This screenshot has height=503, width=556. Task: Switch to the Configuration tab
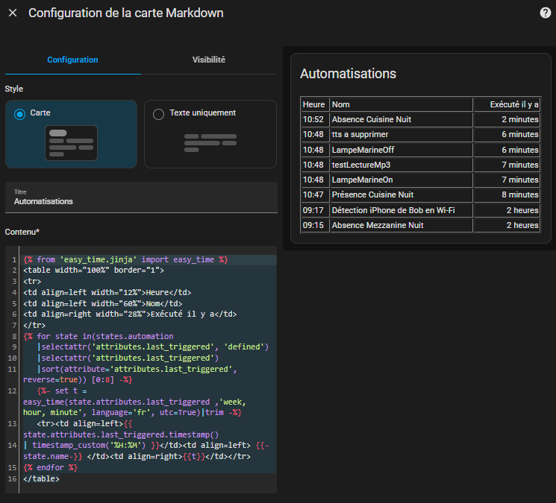72,60
